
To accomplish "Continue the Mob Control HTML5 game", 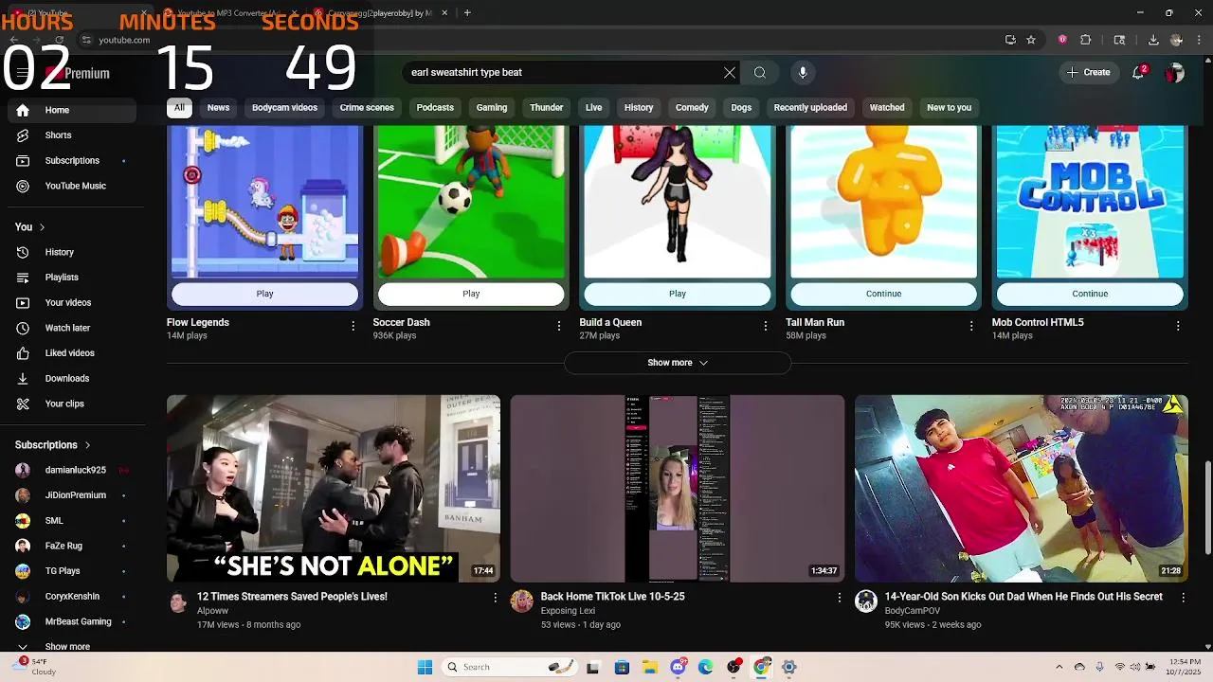I will point(1090,294).
